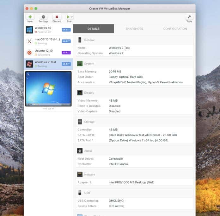Screen dimensions: 220x216
Task: Click the Windows 7 Test VM icon
Action: tap(29, 64)
